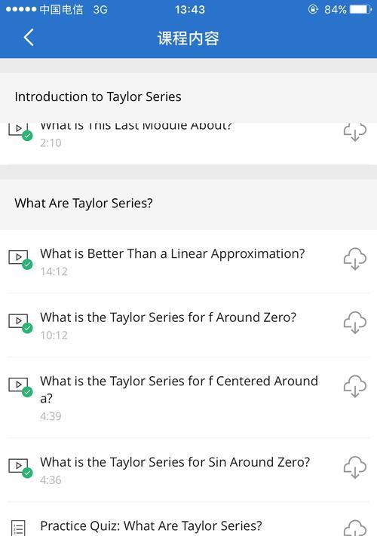Select the Introduction to Taylor Series header

pyautogui.click(x=188, y=97)
